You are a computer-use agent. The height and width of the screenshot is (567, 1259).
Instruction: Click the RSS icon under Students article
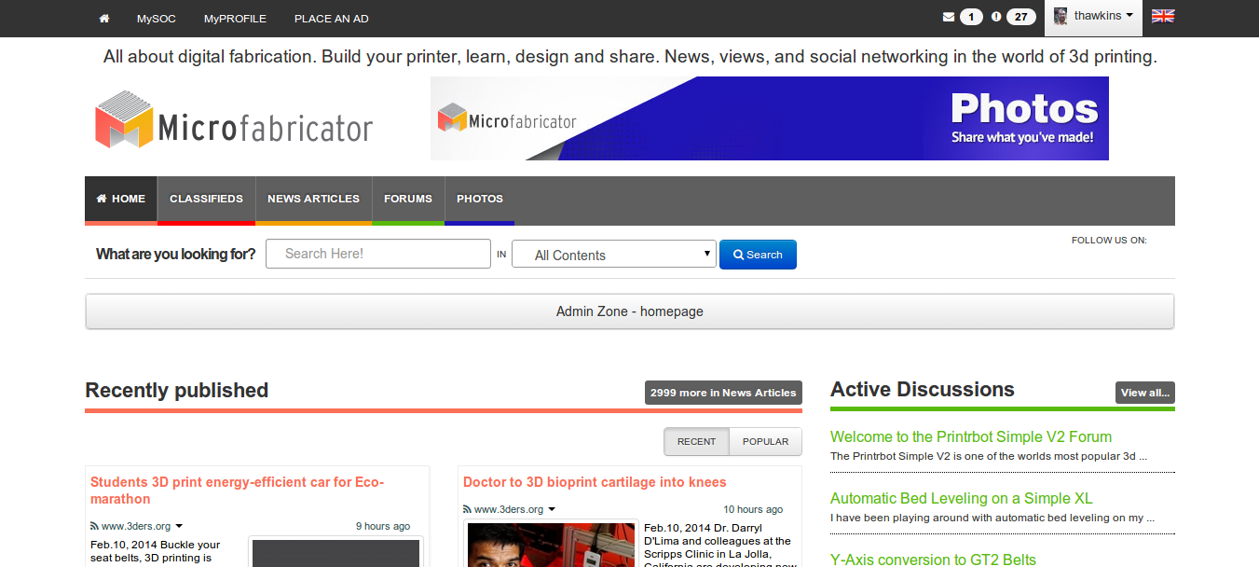pyautogui.click(x=94, y=526)
